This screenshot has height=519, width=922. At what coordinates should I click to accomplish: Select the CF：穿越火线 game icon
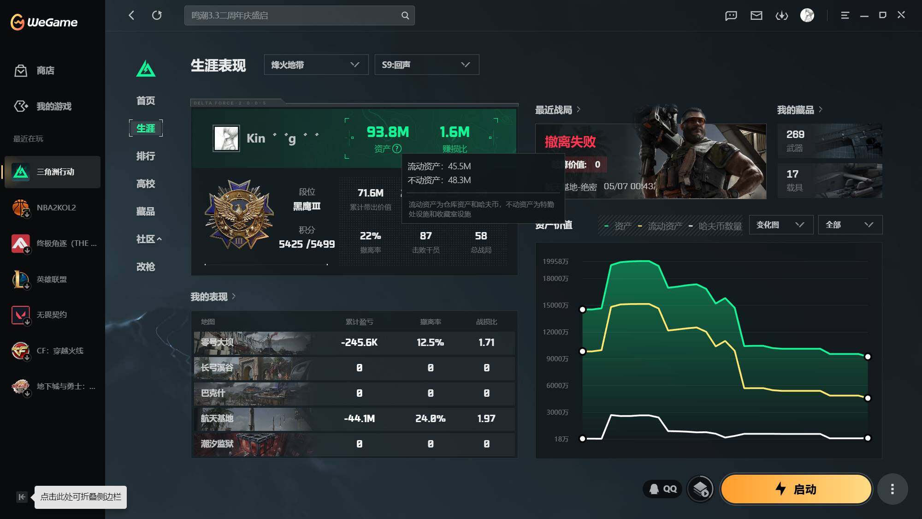pos(21,351)
